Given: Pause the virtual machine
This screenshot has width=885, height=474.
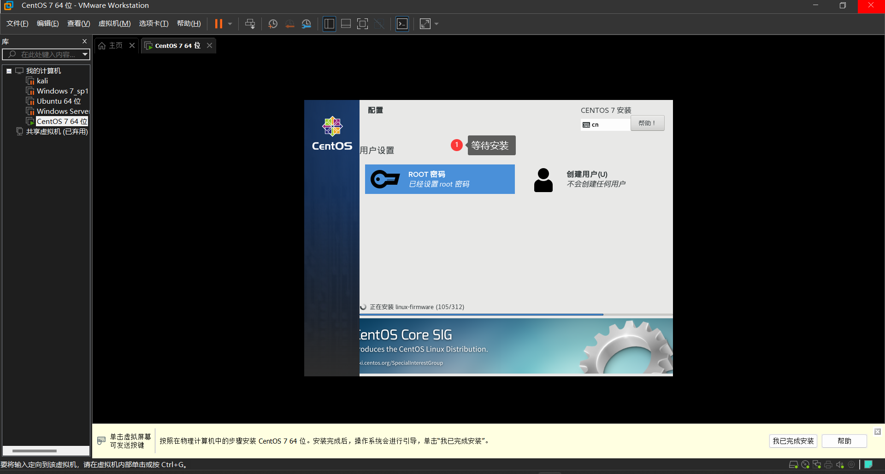Looking at the screenshot, I should click(218, 23).
